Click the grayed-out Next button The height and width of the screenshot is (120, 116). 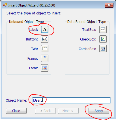click(68, 111)
